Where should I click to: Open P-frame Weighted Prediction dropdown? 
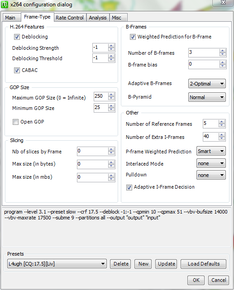[x=211, y=151]
